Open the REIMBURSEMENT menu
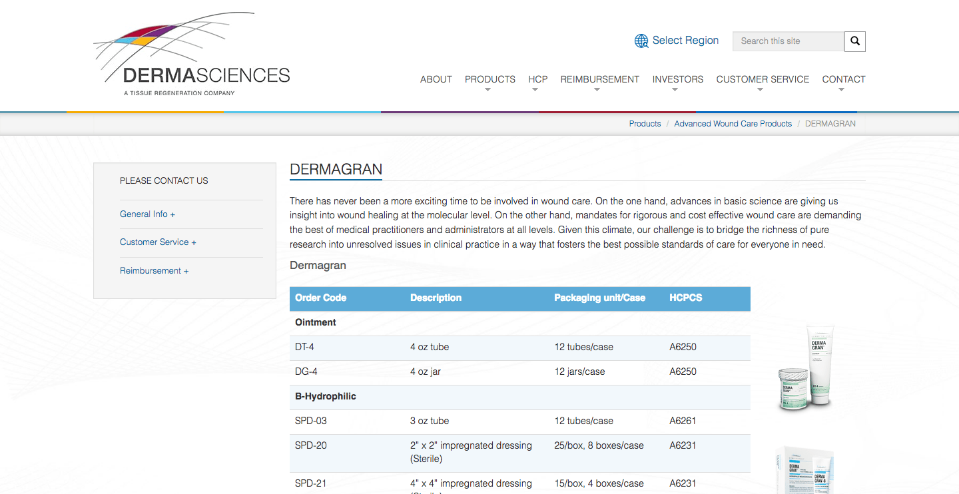This screenshot has width=959, height=494. (x=600, y=79)
